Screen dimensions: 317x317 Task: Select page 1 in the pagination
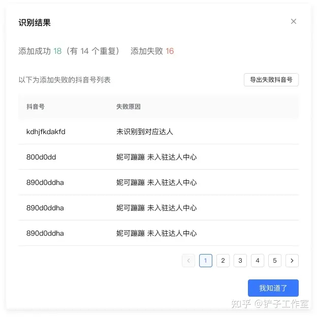point(206,261)
